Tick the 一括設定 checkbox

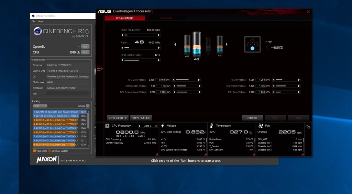tap(268, 47)
